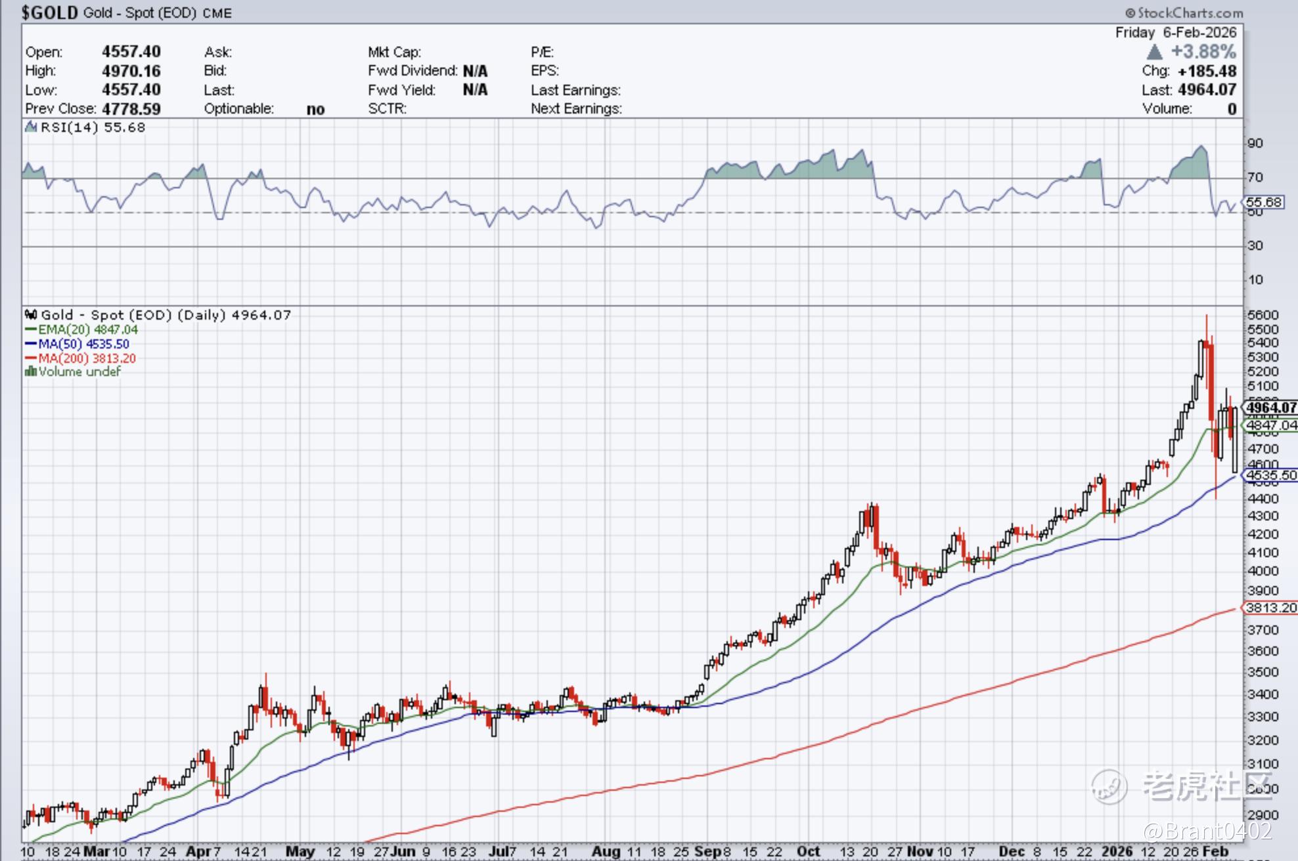
Task: Click the 4535.50 blue MA price tag
Action: (1271, 475)
